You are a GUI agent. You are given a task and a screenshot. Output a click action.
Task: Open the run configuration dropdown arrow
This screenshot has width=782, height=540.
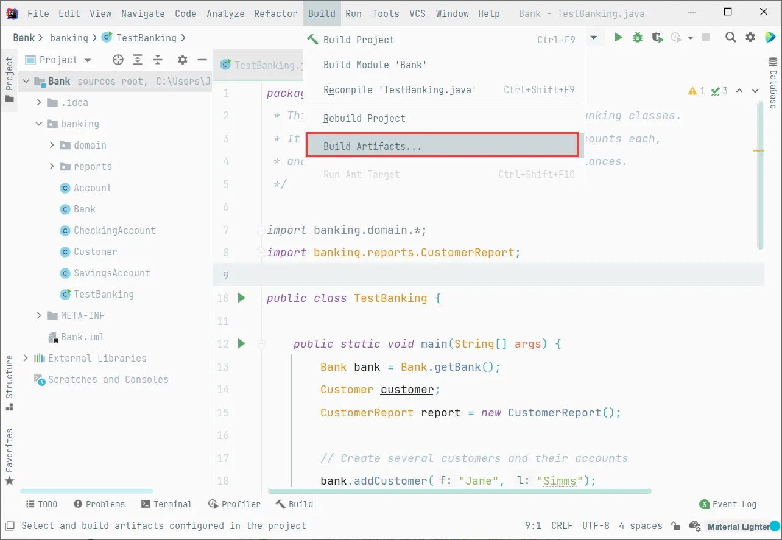click(593, 38)
